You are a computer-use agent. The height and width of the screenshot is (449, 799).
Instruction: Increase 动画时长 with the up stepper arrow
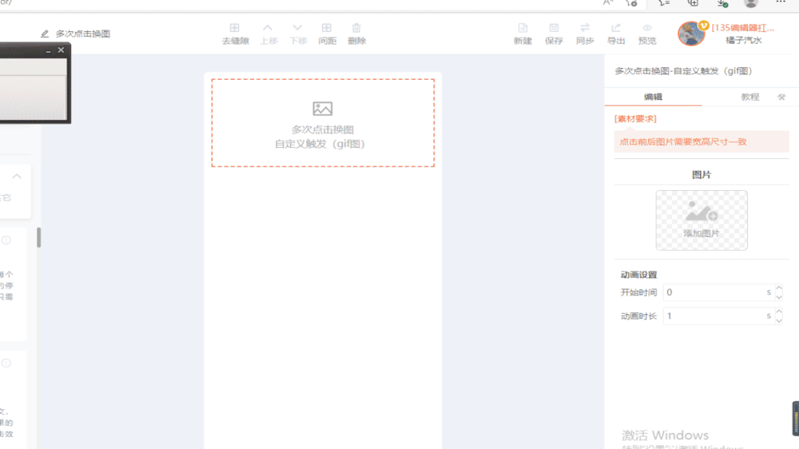pyautogui.click(x=779, y=311)
